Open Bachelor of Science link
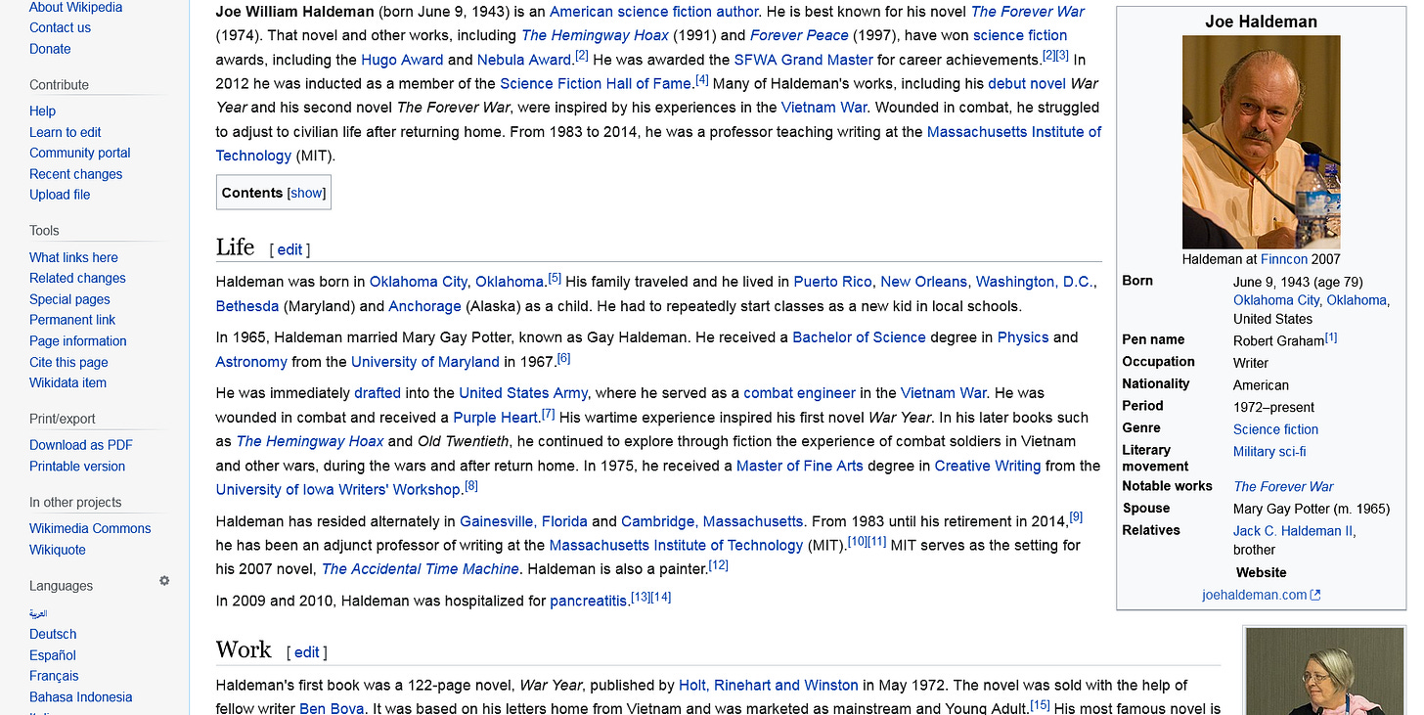 click(859, 337)
